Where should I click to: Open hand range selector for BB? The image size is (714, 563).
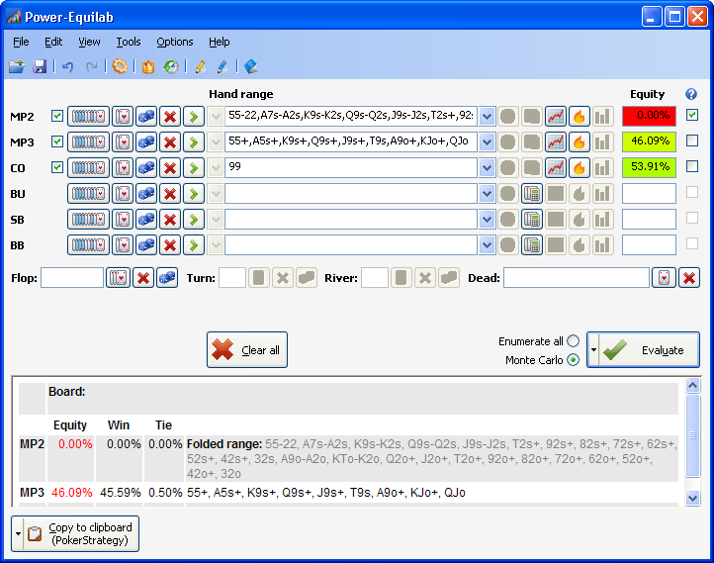point(88,245)
